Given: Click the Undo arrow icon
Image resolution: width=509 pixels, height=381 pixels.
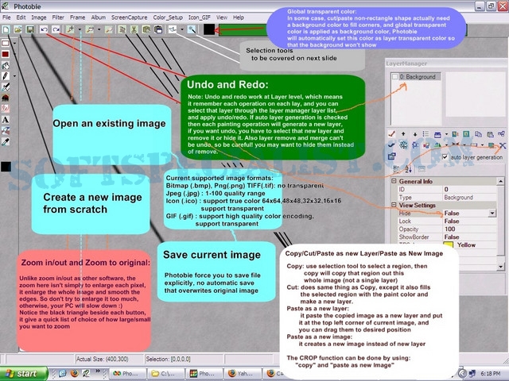Looking at the screenshot, I should pos(44,29).
